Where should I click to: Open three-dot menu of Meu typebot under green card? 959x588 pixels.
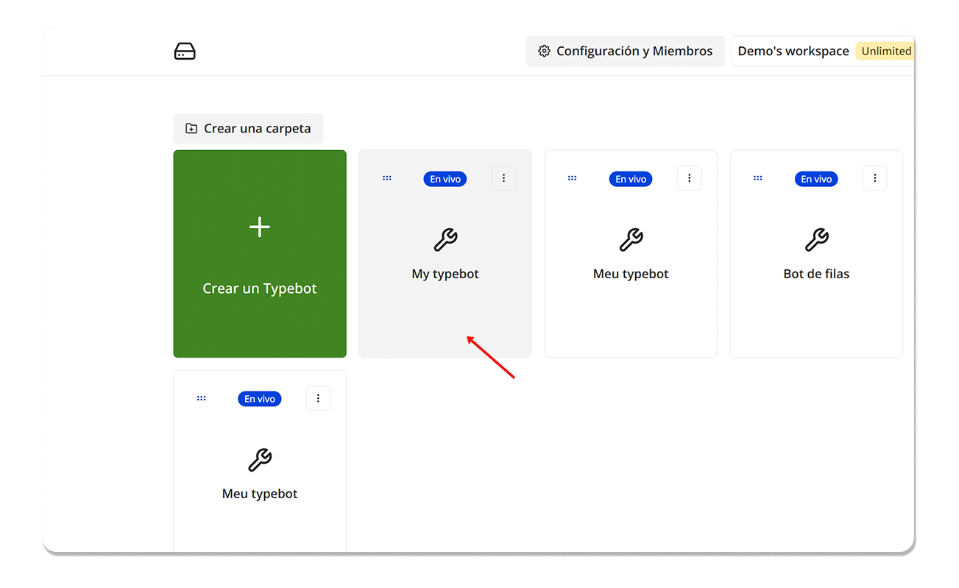pos(318,398)
